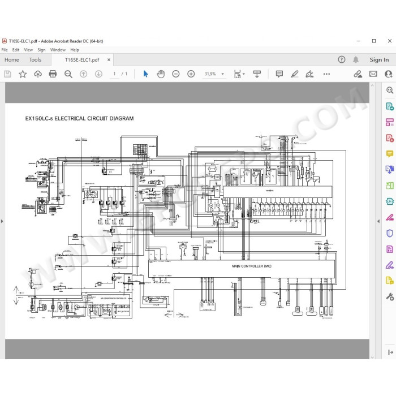
Task: Send the file by email
Action: pos(373,74)
